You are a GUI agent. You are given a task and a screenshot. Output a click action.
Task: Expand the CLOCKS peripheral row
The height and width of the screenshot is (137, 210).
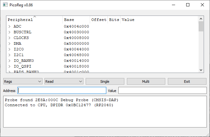click(10, 38)
